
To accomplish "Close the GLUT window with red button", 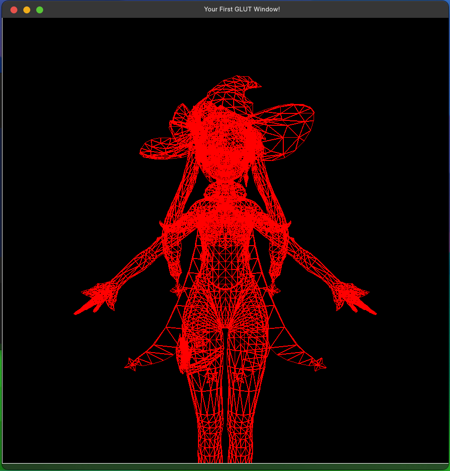I will (14, 10).
